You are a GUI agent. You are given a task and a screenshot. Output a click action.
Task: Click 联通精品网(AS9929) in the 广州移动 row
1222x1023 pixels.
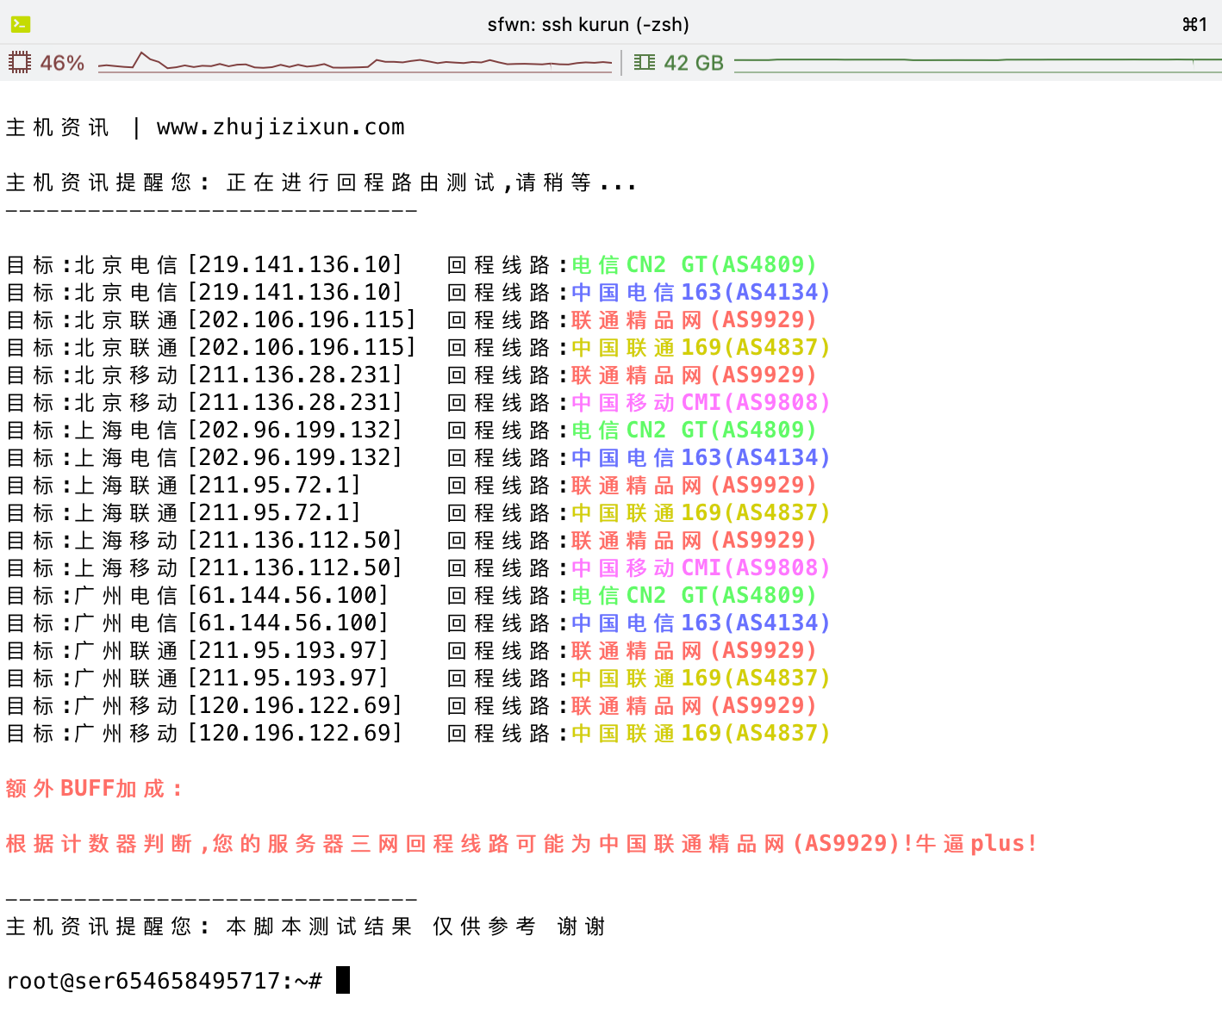point(694,705)
